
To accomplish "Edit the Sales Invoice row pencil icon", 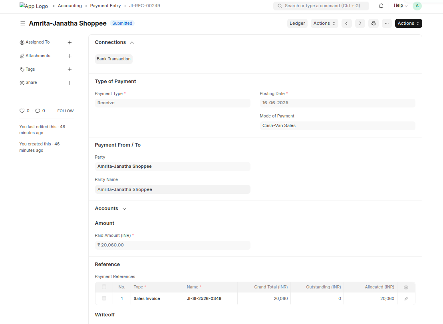I will 406,299.
